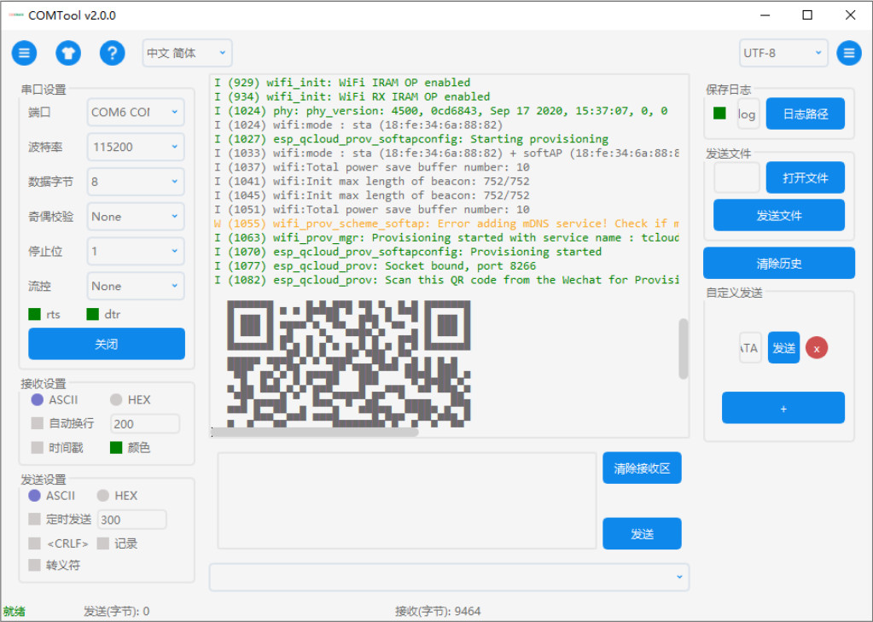Click the log line starting 'I (1024) phy:'
Viewport: 873px width, 622px height.
click(441, 110)
